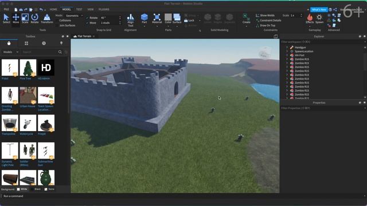This screenshot has width=367, height=206.
Task: Click the Filter workspace field in Explorer
Action: coord(322,42)
